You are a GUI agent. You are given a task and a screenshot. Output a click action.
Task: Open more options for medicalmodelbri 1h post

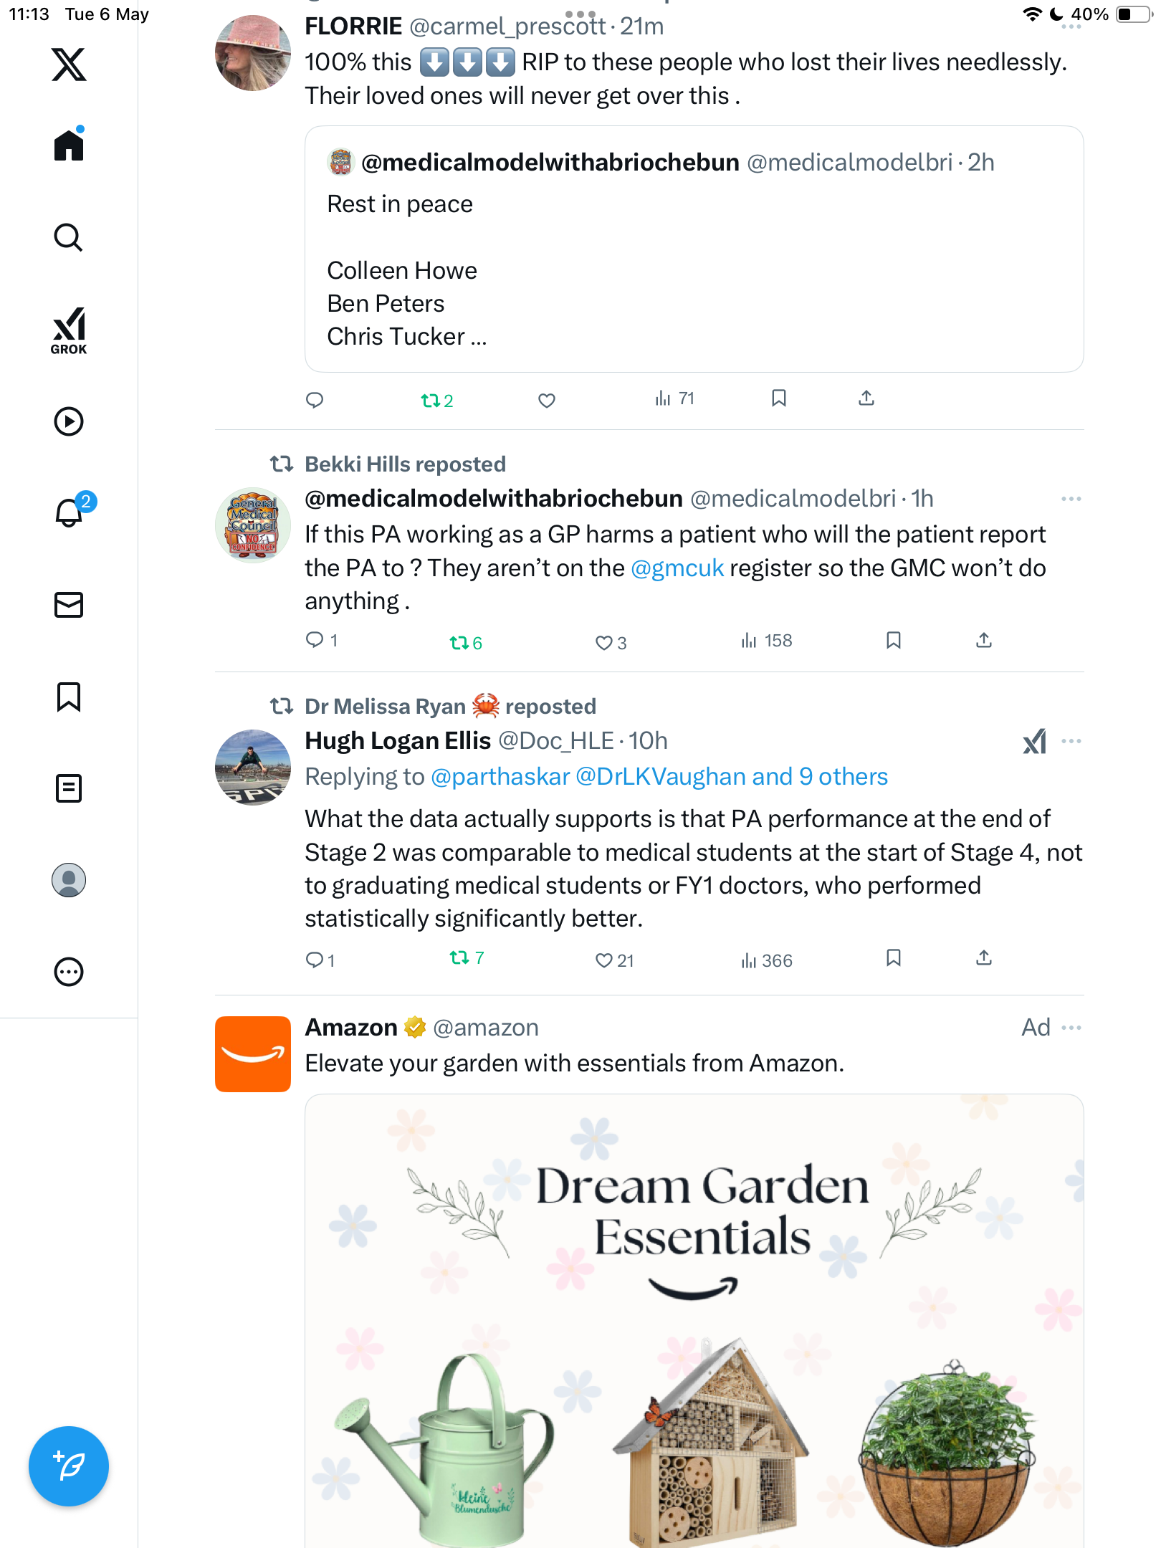1071,499
